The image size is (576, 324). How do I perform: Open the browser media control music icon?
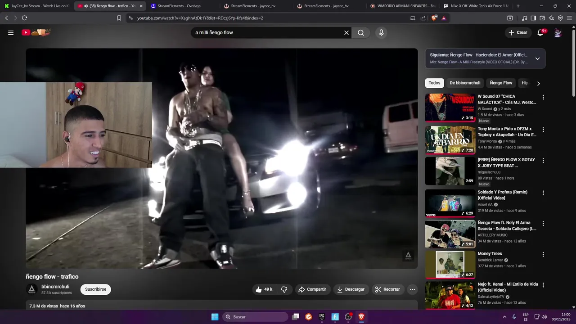point(524,18)
